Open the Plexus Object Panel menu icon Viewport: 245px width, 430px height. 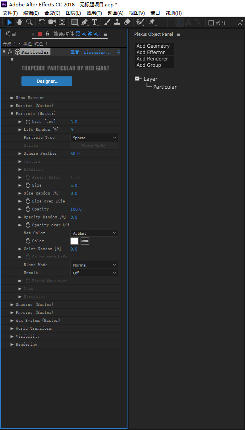[x=179, y=34]
